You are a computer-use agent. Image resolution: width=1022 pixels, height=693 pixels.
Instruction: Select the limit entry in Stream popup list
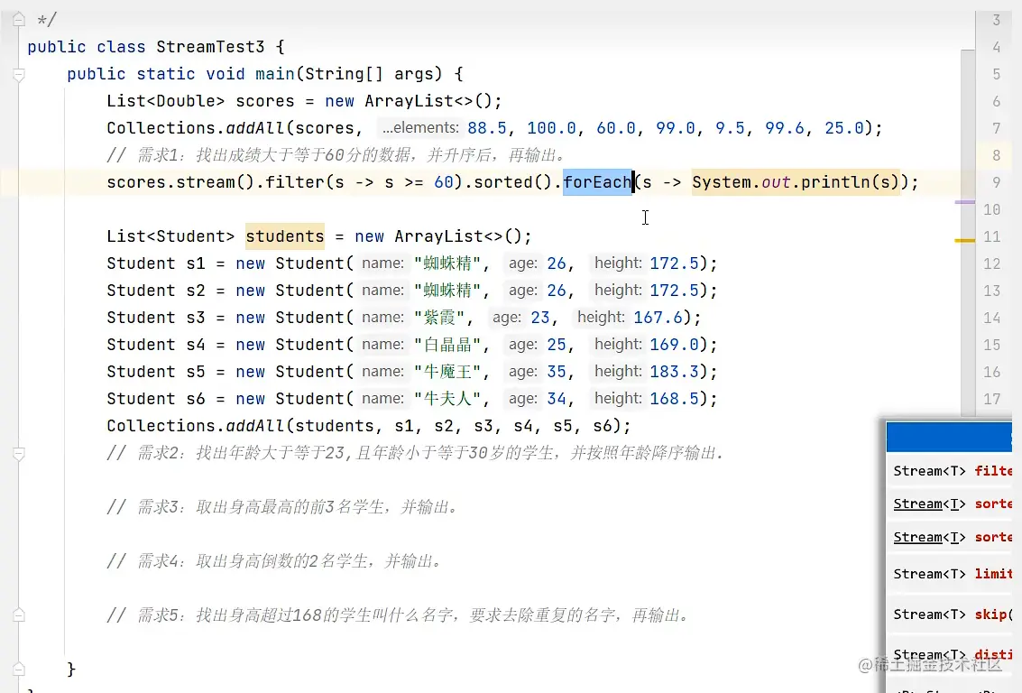click(x=952, y=574)
